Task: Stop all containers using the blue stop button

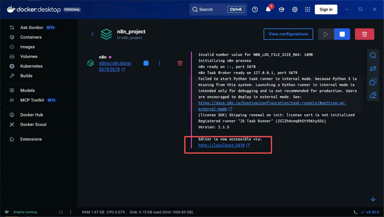Action: click(x=342, y=34)
